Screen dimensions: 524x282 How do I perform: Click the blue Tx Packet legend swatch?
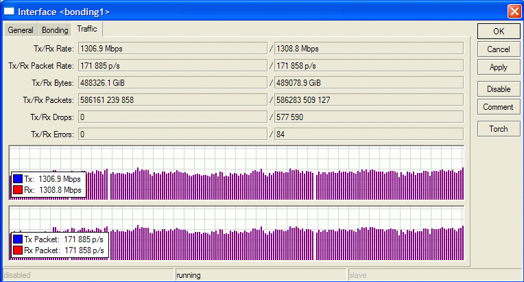18,239
